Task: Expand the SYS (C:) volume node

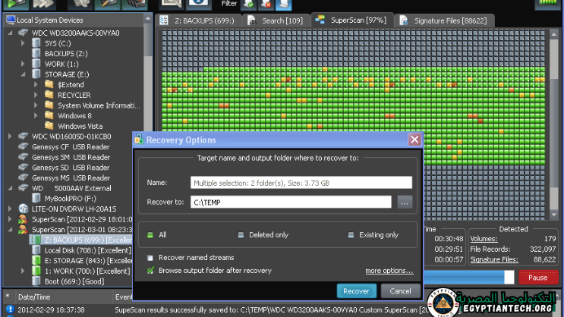Action: (x=23, y=43)
